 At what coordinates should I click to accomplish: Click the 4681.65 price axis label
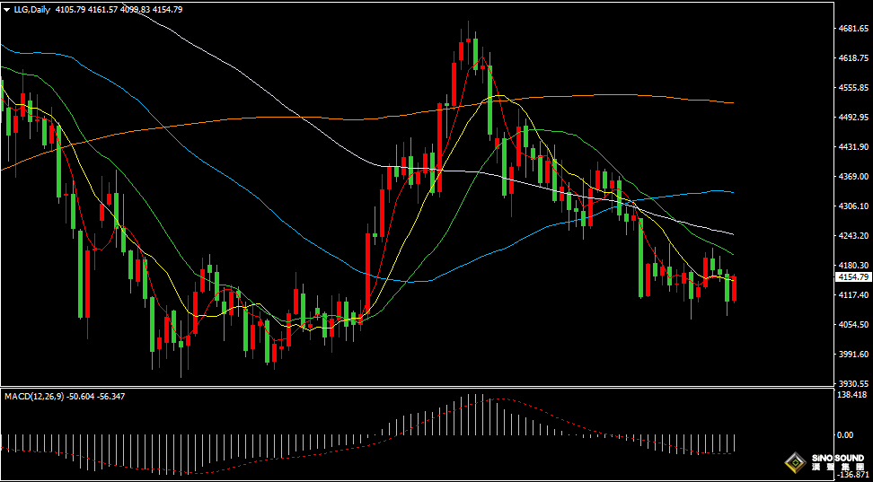click(856, 29)
